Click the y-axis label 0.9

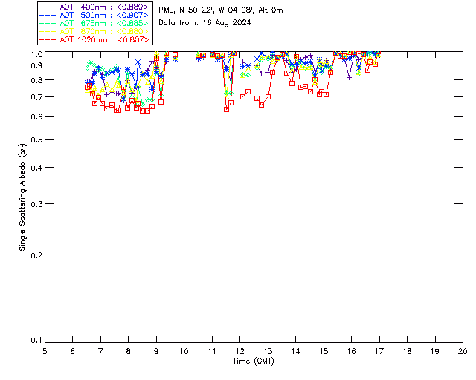click(36, 65)
